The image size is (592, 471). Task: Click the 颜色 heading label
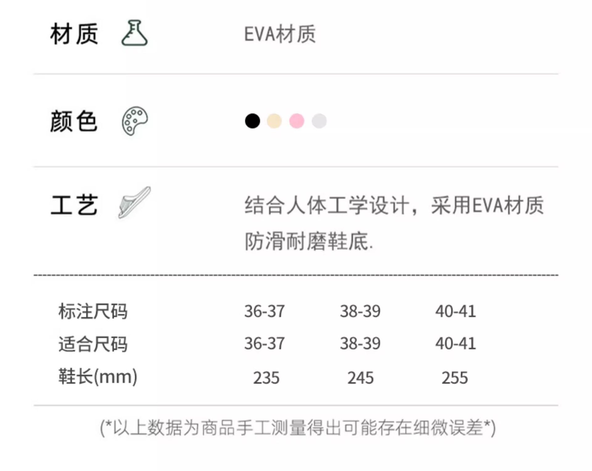[x=74, y=121]
